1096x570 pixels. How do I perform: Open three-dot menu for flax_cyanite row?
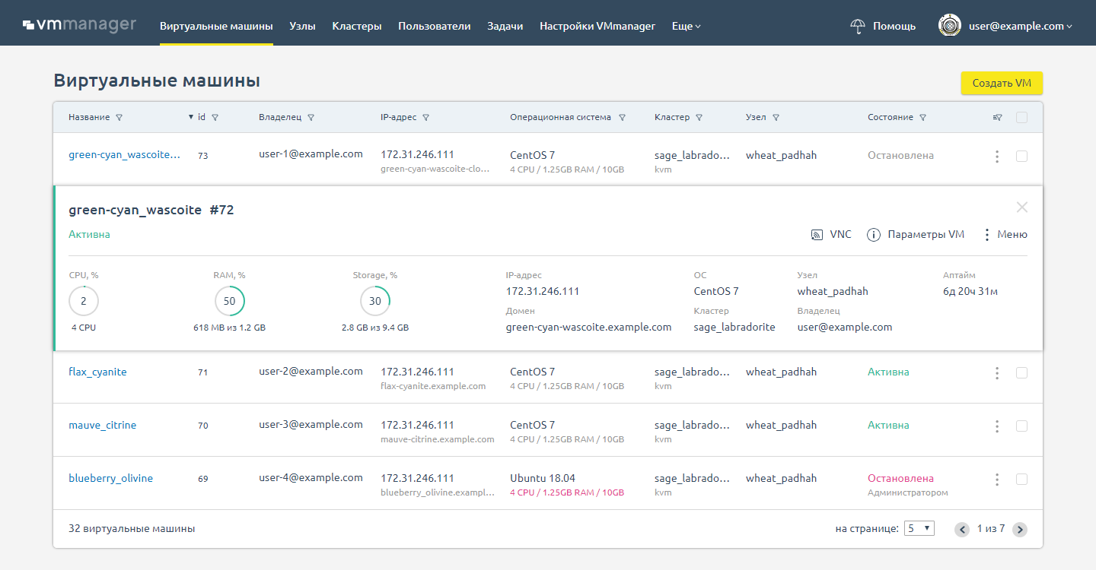coord(996,373)
